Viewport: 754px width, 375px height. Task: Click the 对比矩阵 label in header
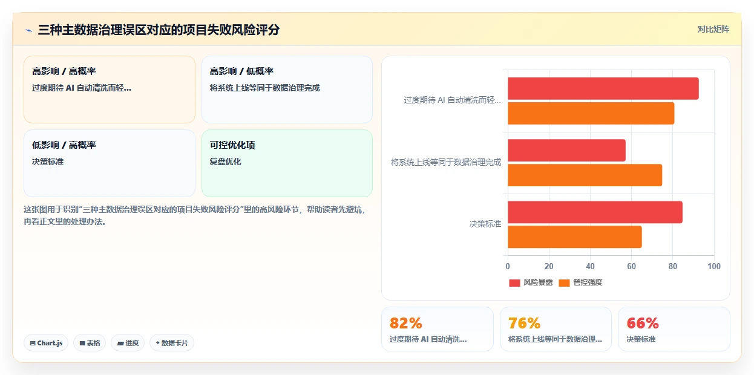[713, 29]
